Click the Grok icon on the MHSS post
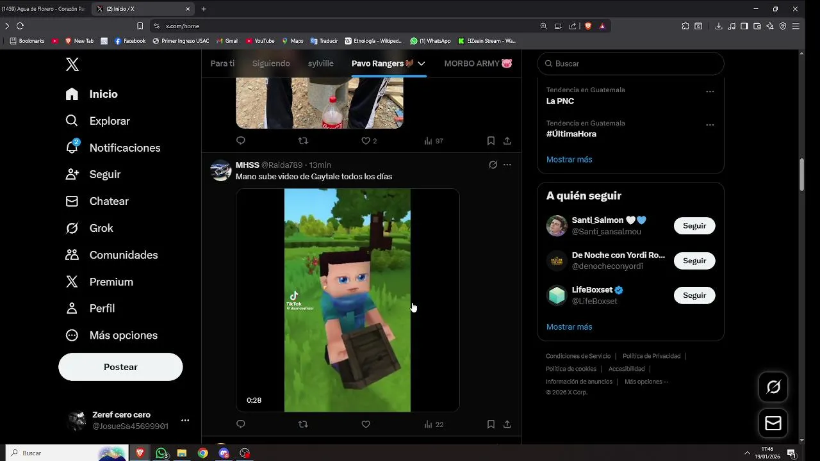Image resolution: width=820 pixels, height=461 pixels. (493, 165)
